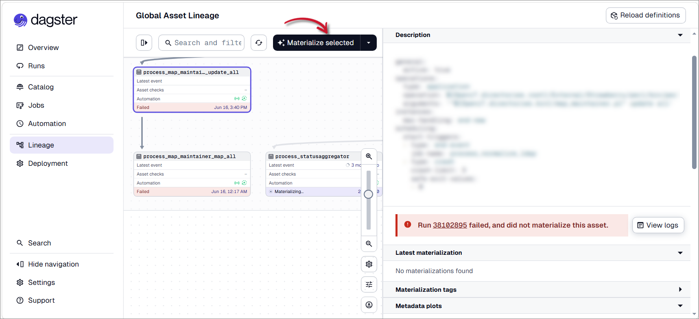The image size is (699, 319).
Task: Reload definitions
Action: 646,15
